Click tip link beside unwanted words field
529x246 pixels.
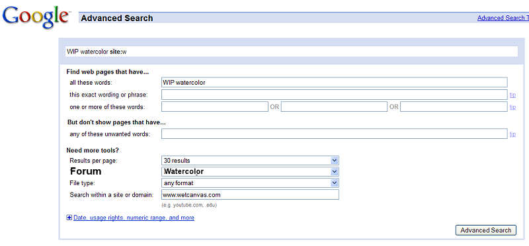pyautogui.click(x=512, y=134)
